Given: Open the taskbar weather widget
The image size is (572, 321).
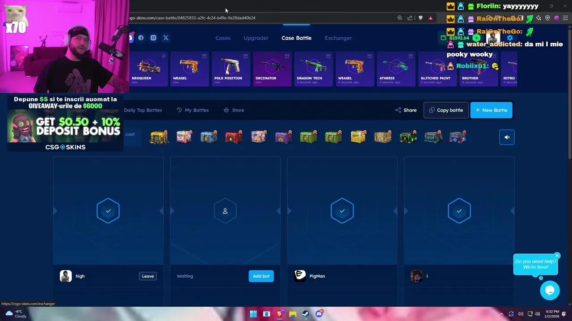Looking at the screenshot, I should tap(16, 314).
